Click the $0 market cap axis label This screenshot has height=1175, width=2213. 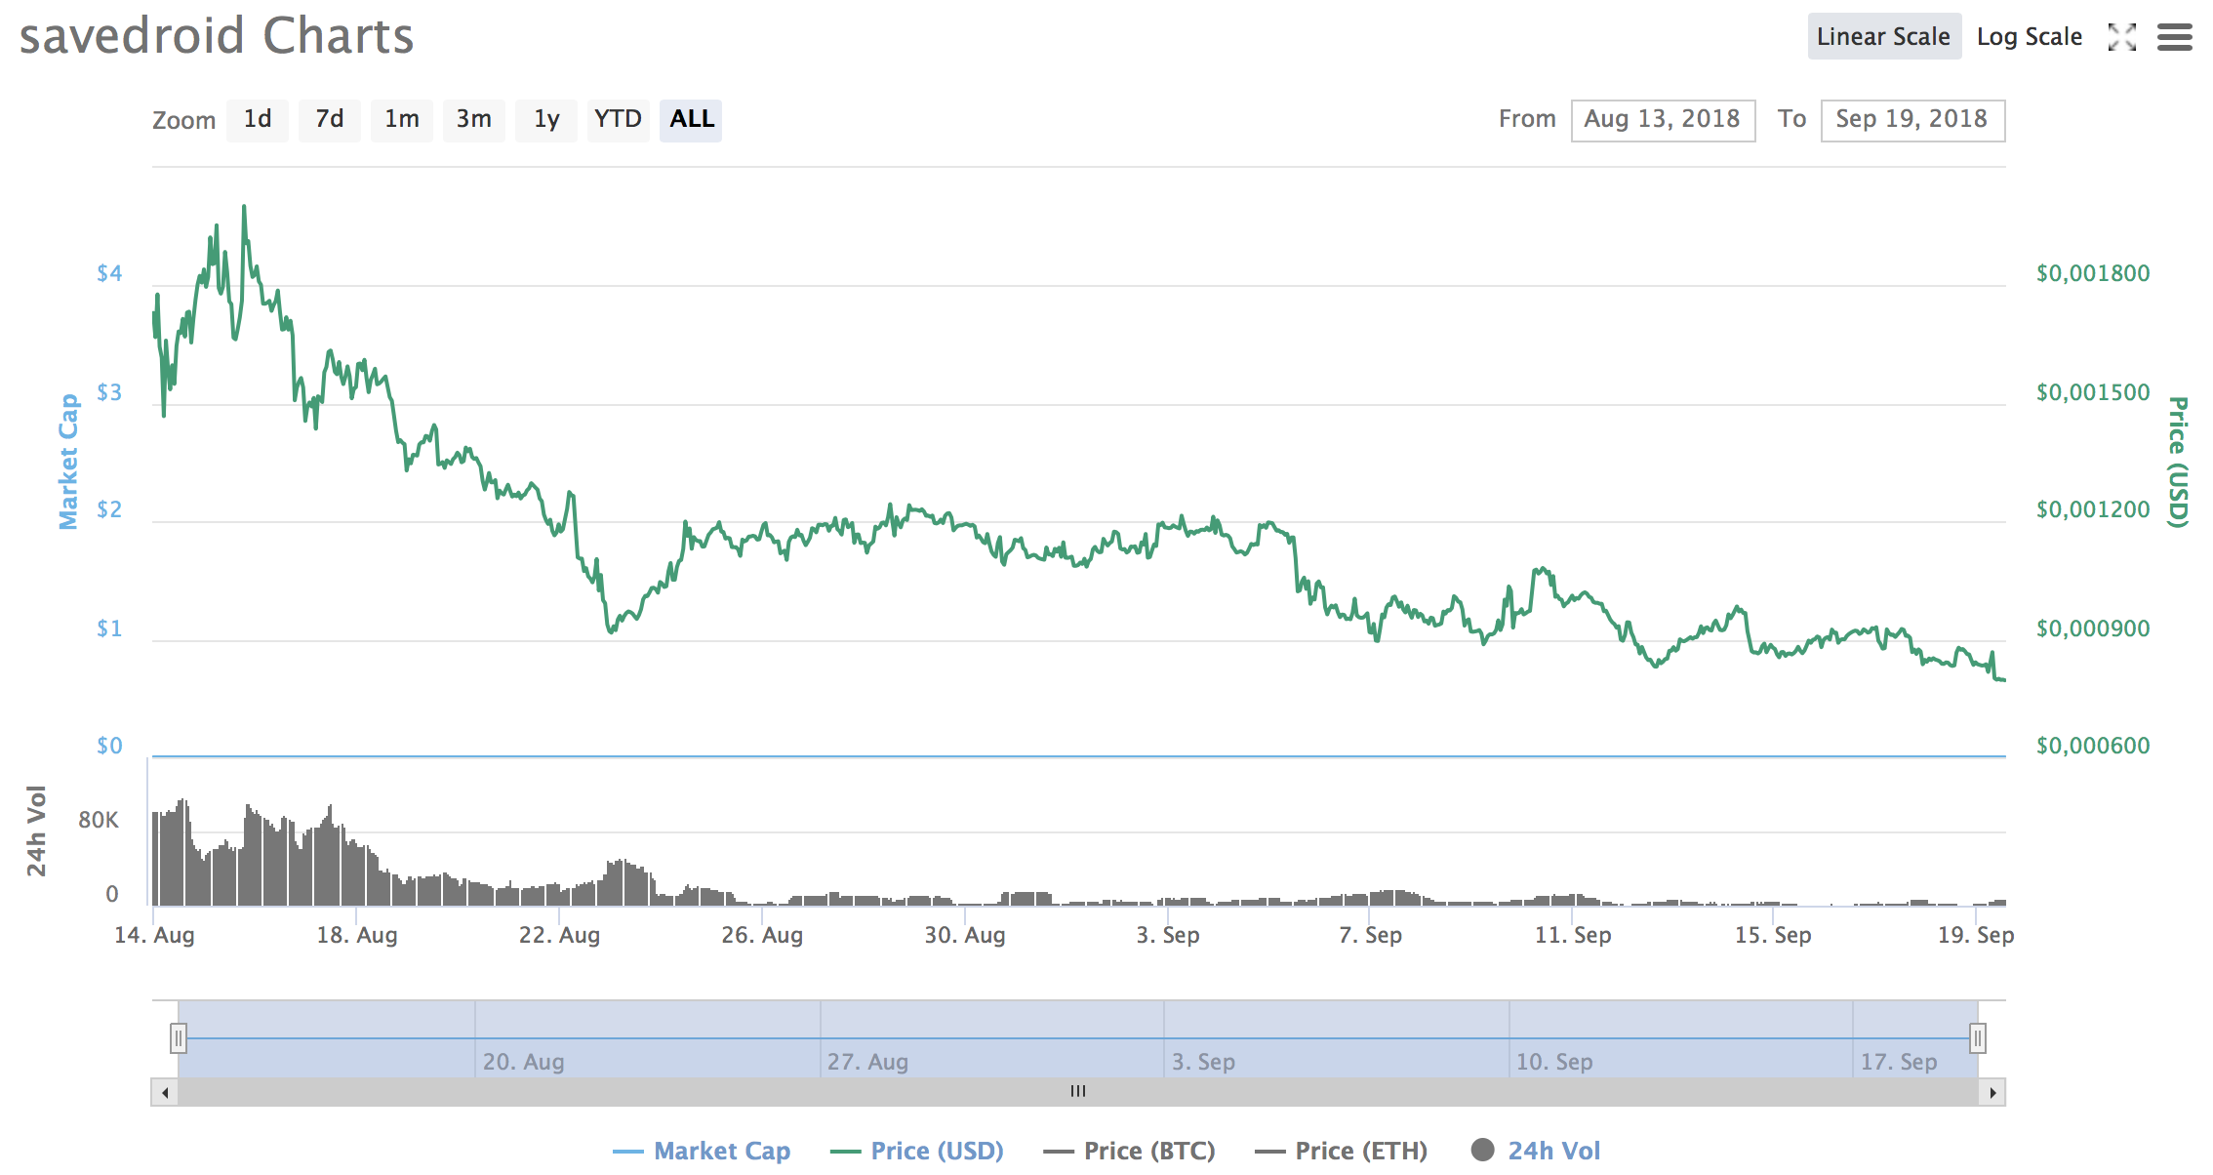point(109,746)
